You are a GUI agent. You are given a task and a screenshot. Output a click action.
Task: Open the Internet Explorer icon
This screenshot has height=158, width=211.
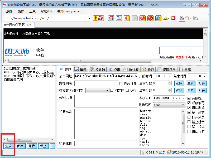pyautogui.click(x=158, y=18)
